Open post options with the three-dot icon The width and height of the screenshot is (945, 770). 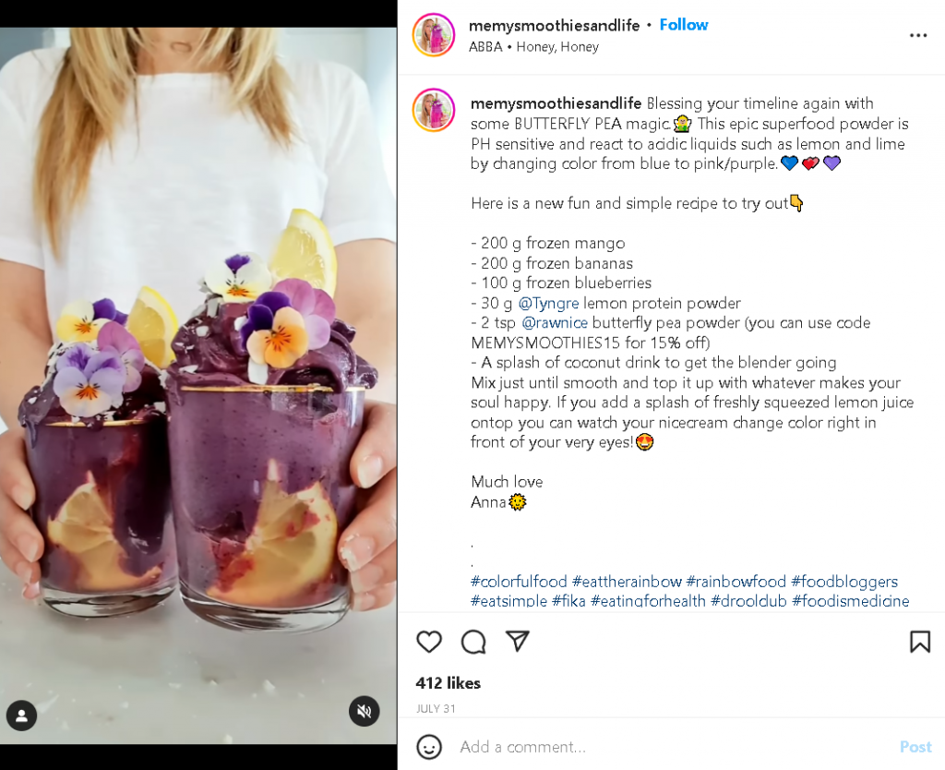[918, 35]
